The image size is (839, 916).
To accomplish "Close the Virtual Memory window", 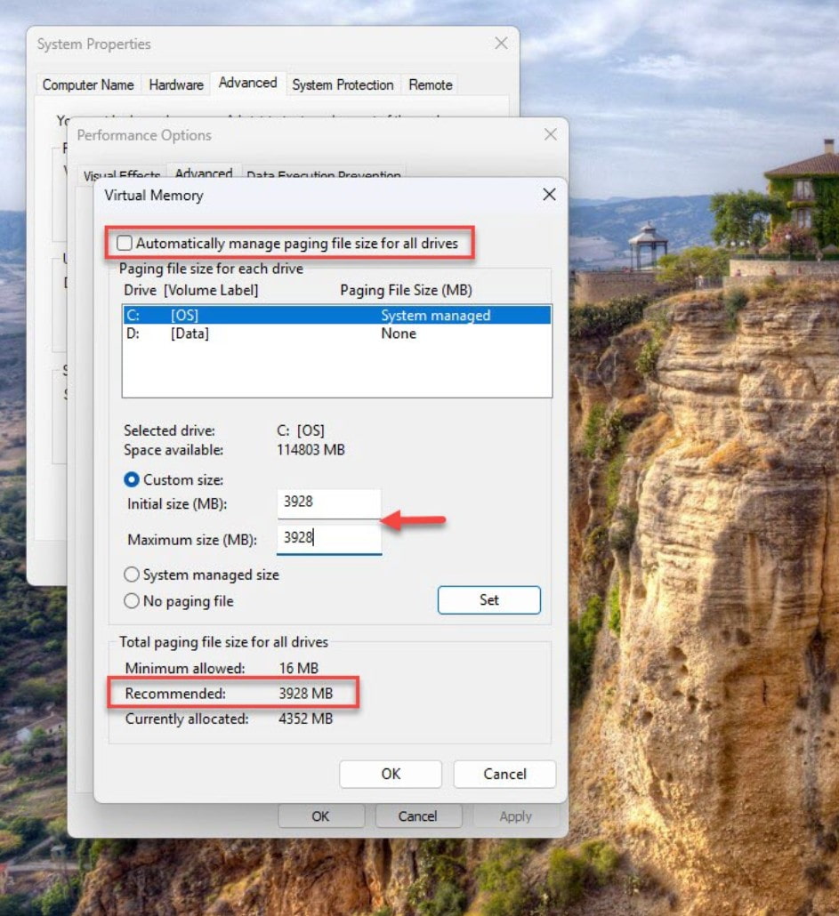I will click(549, 195).
